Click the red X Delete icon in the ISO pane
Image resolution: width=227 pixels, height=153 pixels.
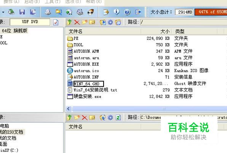pos(77,22)
